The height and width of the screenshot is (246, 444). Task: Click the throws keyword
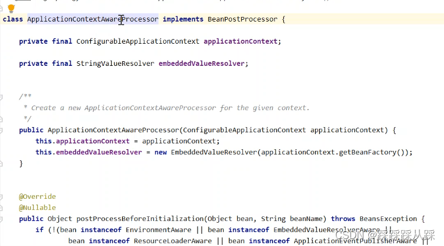click(x=343, y=219)
